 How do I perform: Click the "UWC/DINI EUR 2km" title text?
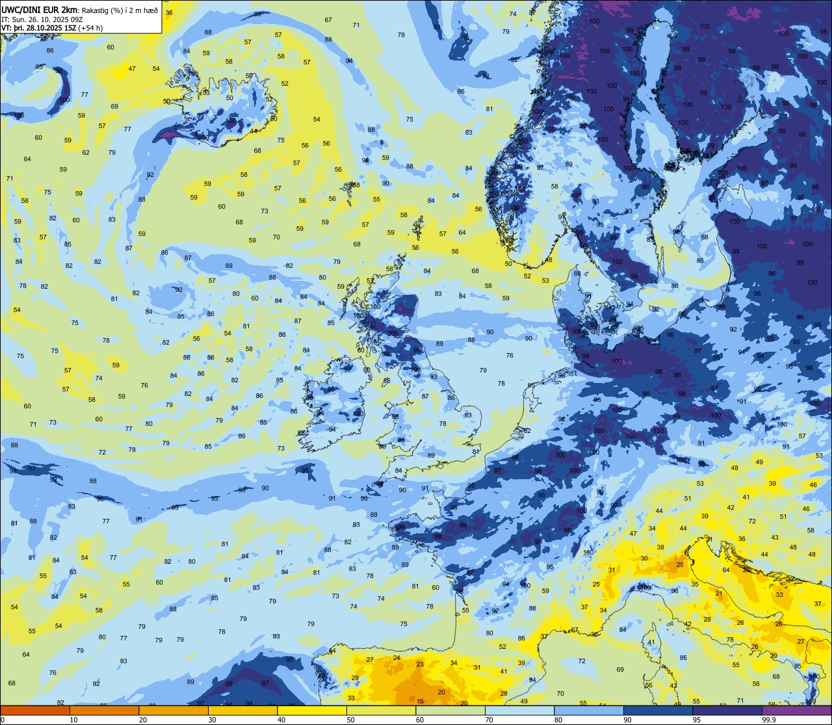(40, 10)
